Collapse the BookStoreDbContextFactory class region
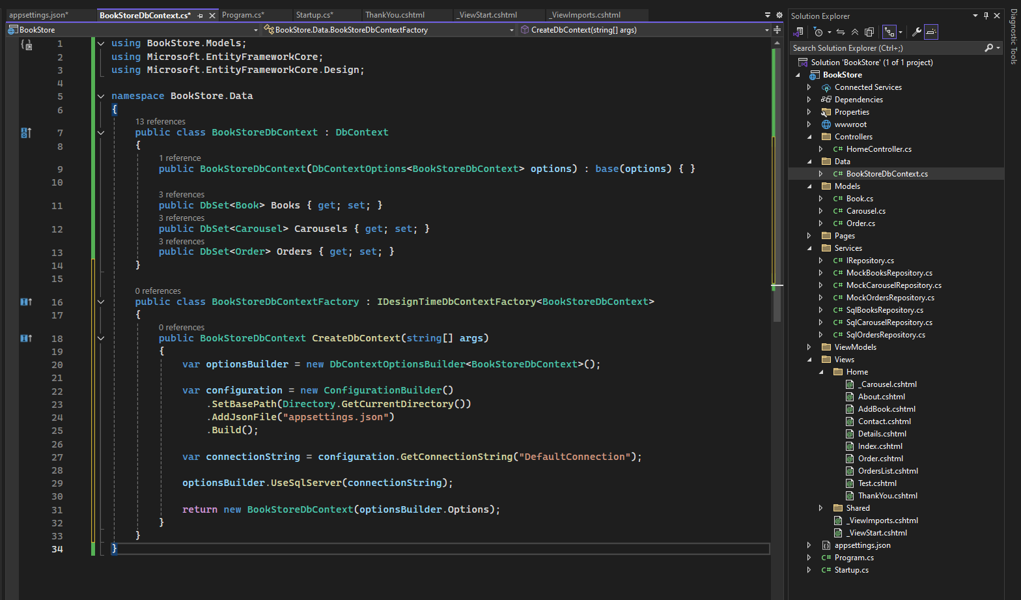Image resolution: width=1021 pixels, height=600 pixels. tap(101, 302)
